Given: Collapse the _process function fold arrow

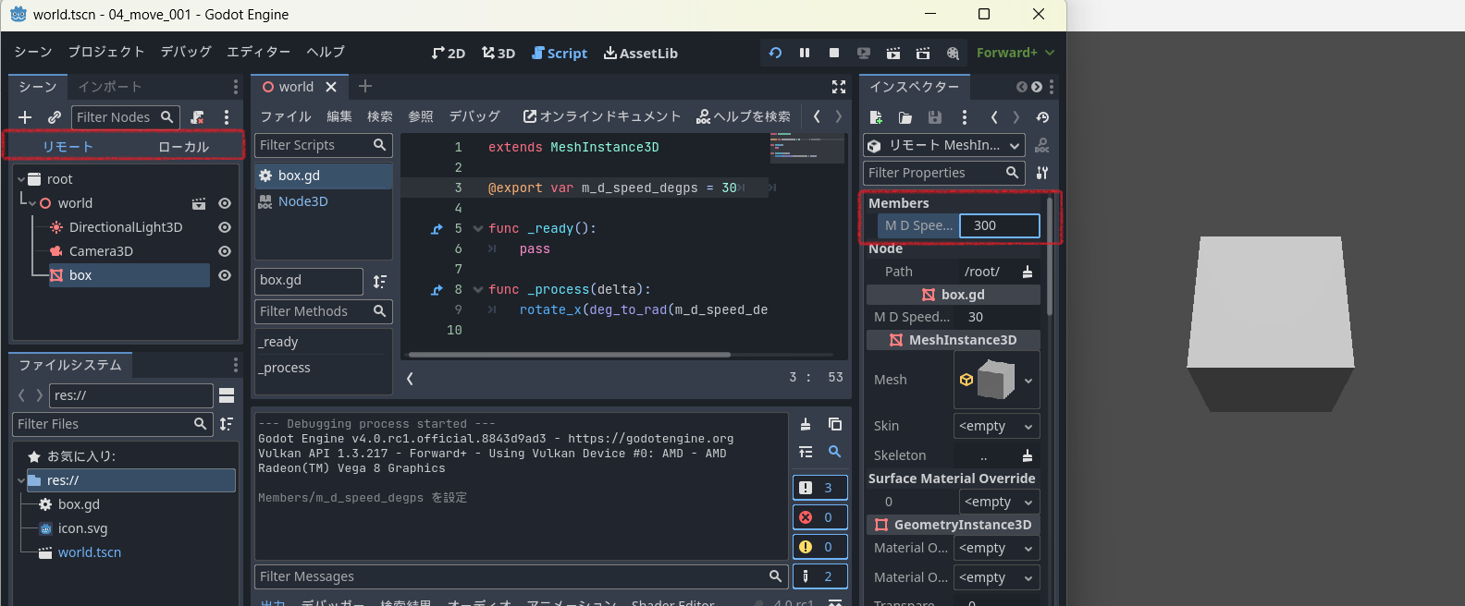Looking at the screenshot, I should pyautogui.click(x=478, y=289).
